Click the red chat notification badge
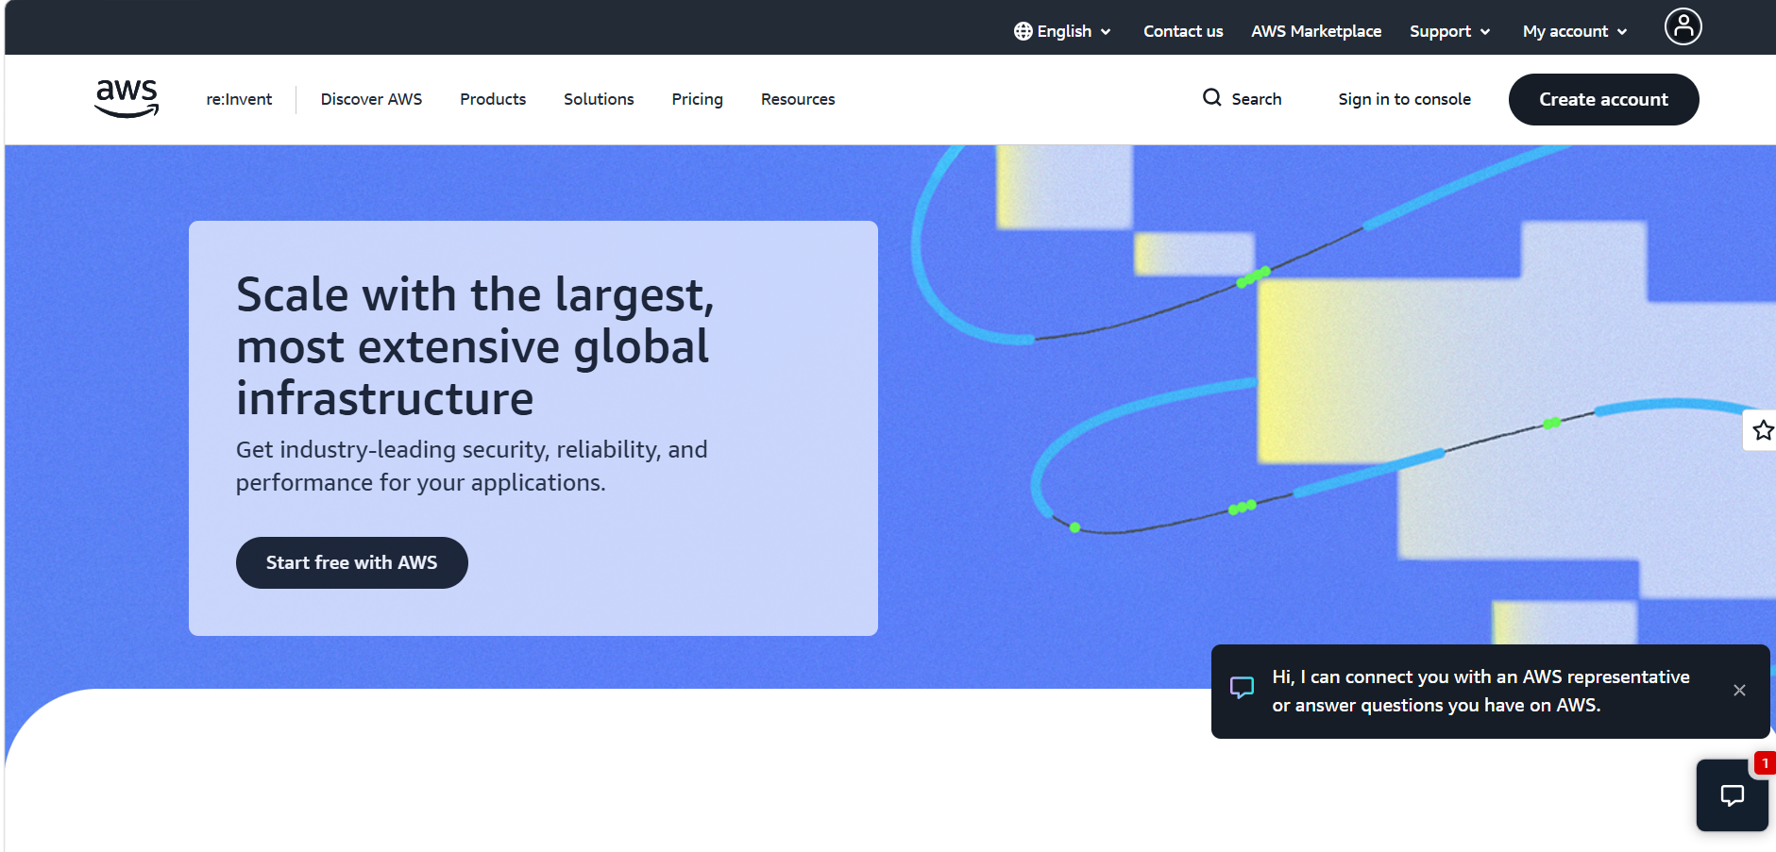 coord(1764,763)
